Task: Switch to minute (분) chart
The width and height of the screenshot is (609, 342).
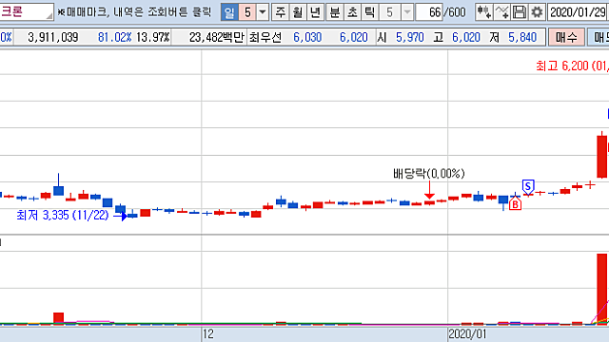Action: [334, 12]
